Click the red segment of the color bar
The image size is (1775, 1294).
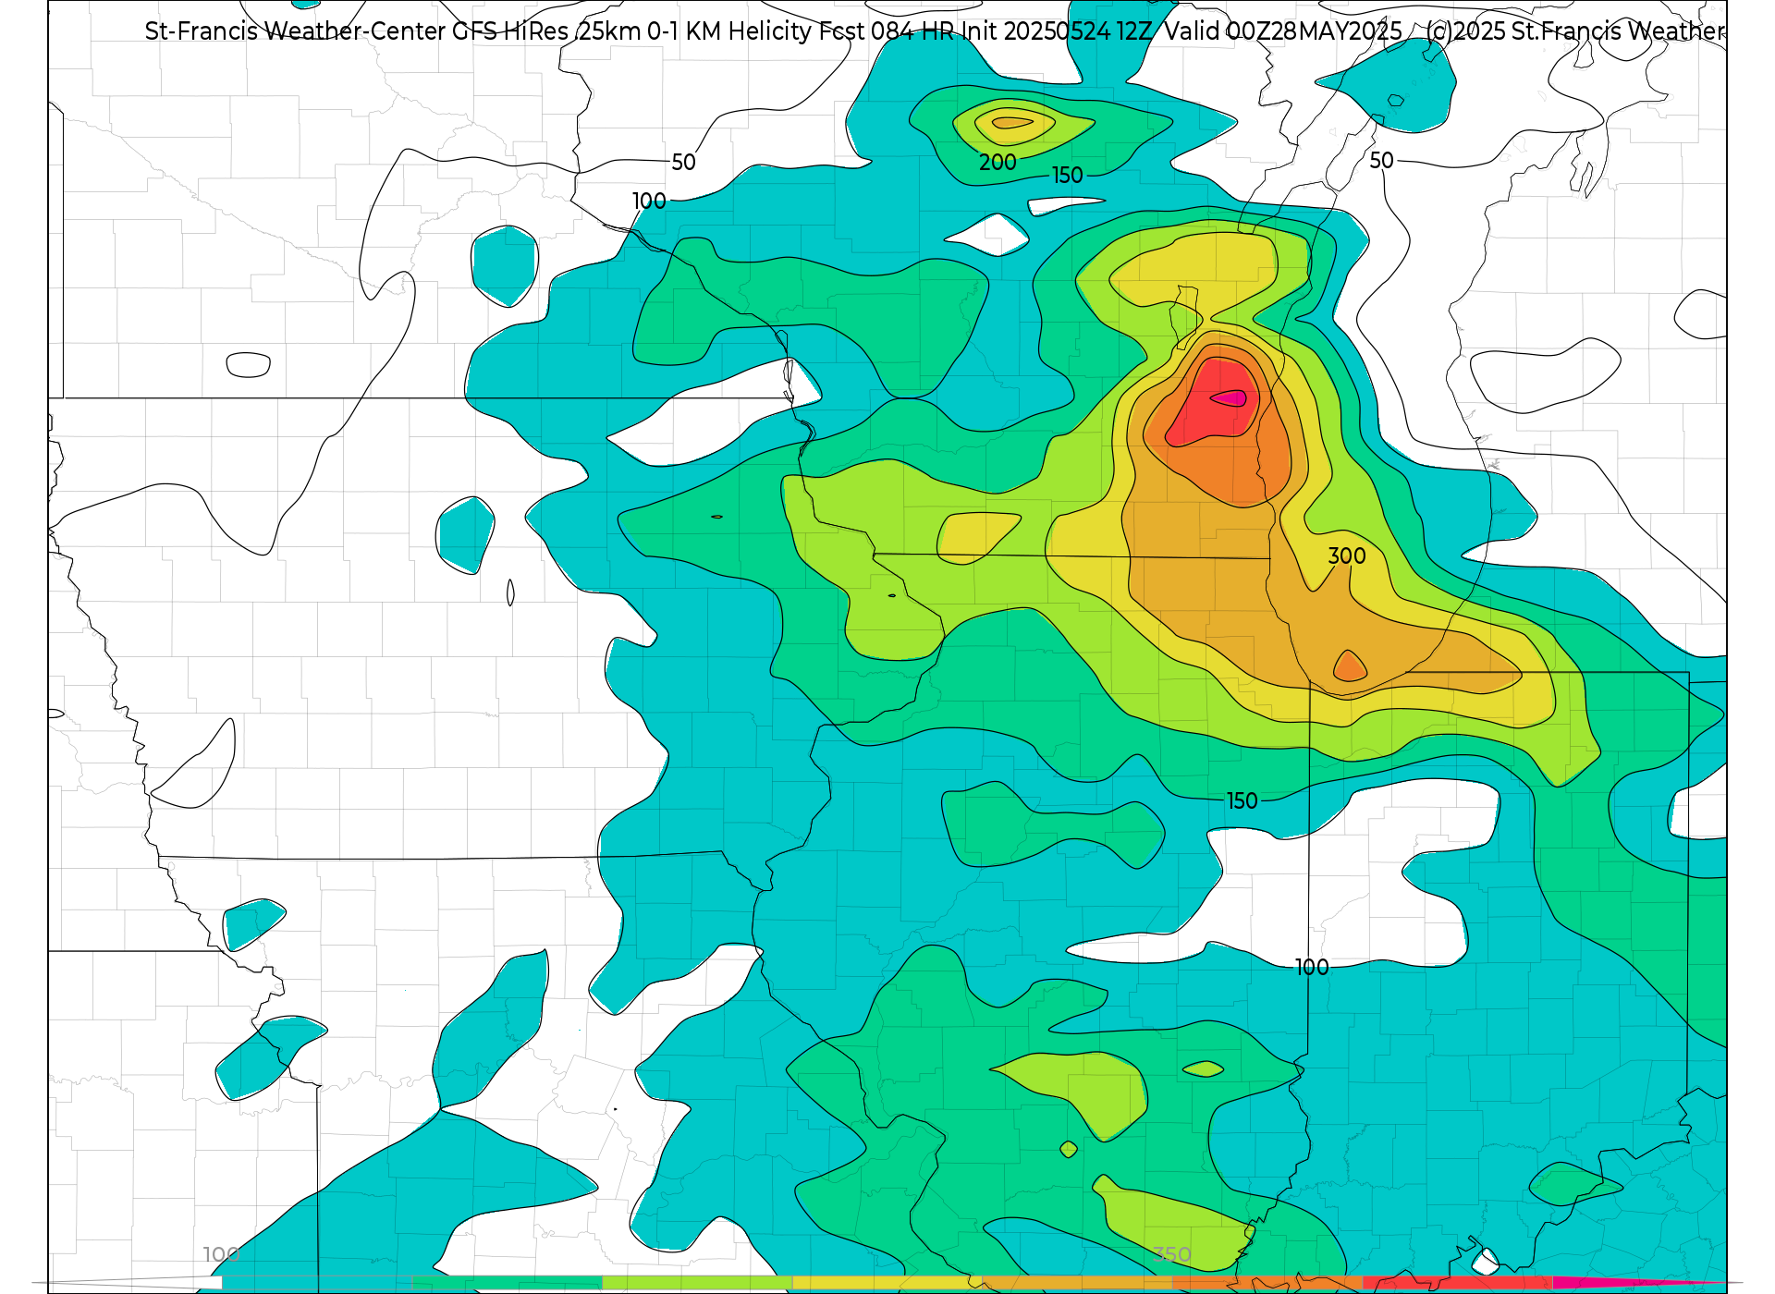pyautogui.click(x=1458, y=1283)
